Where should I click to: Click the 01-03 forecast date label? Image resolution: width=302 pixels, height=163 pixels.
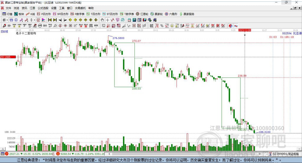pos(273,37)
